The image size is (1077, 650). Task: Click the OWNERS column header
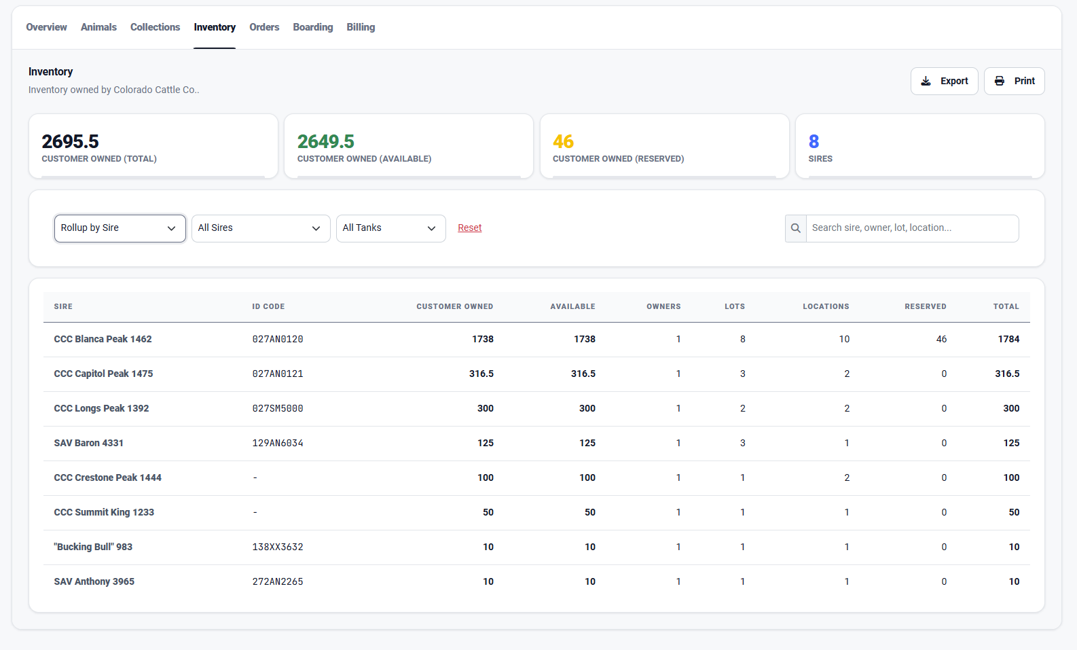[x=663, y=306]
